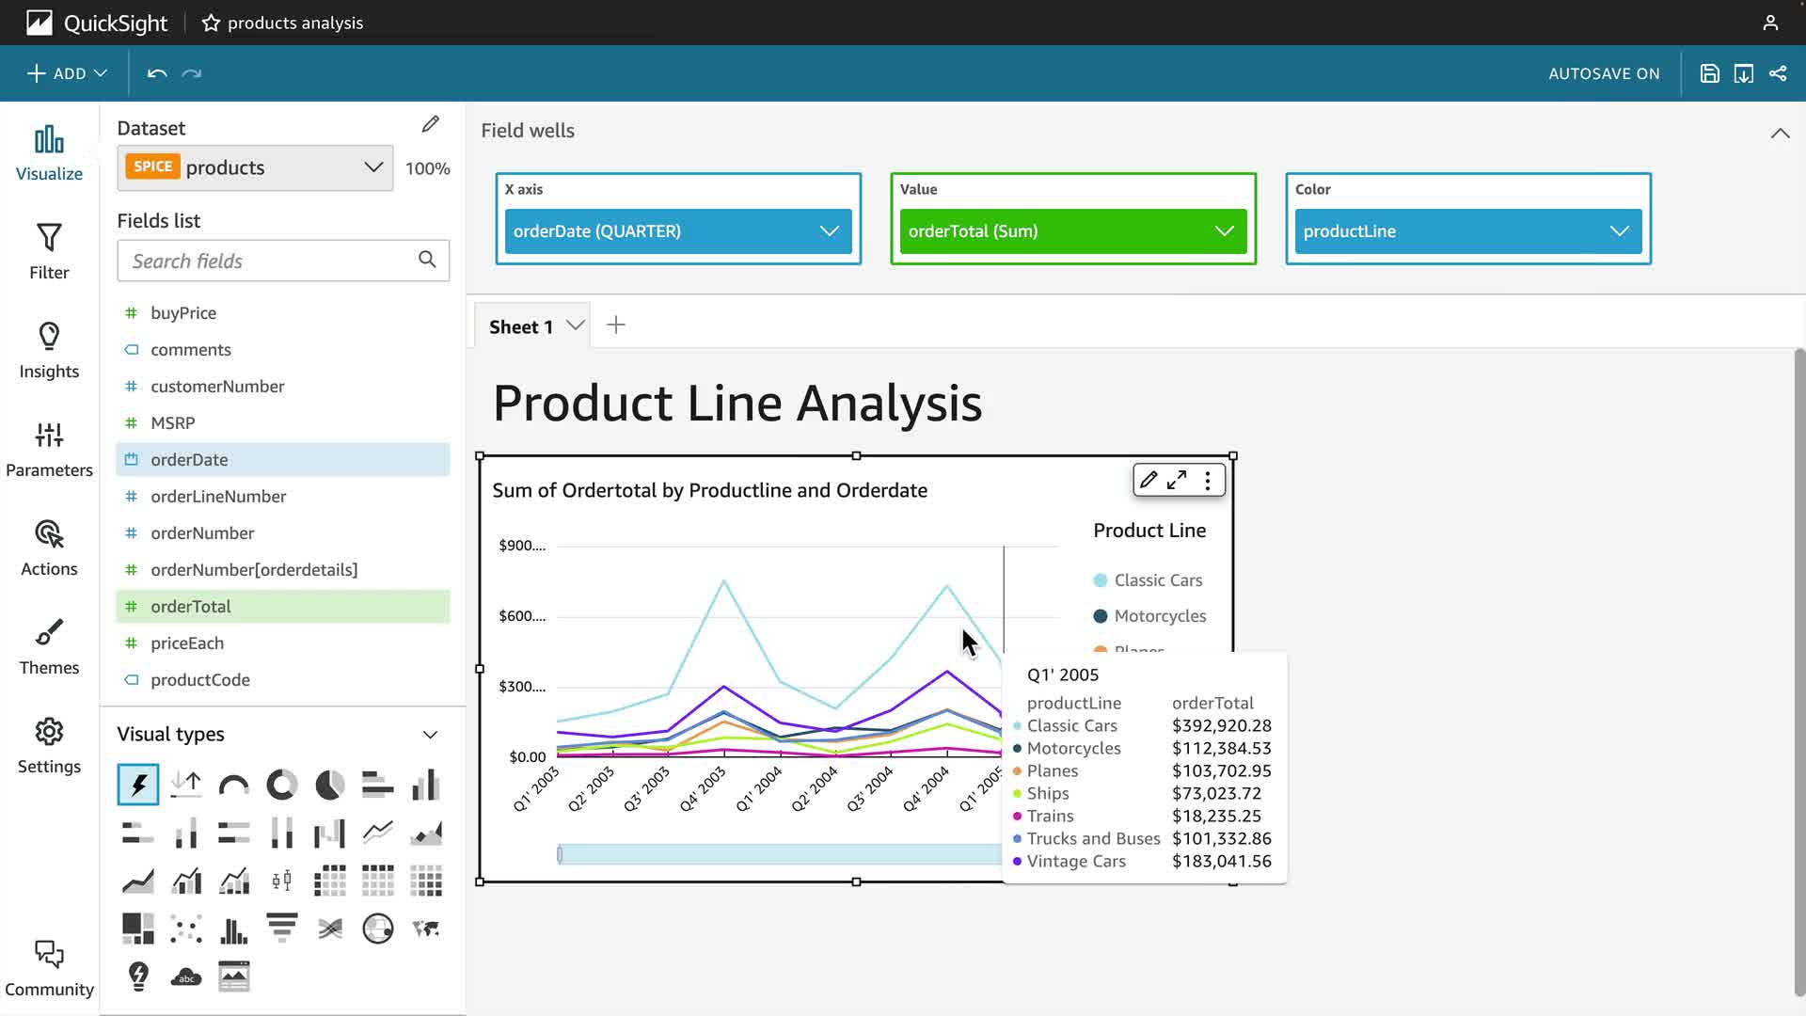Open the Filter panel in sidebar
This screenshot has height=1016, width=1806.
coord(49,251)
